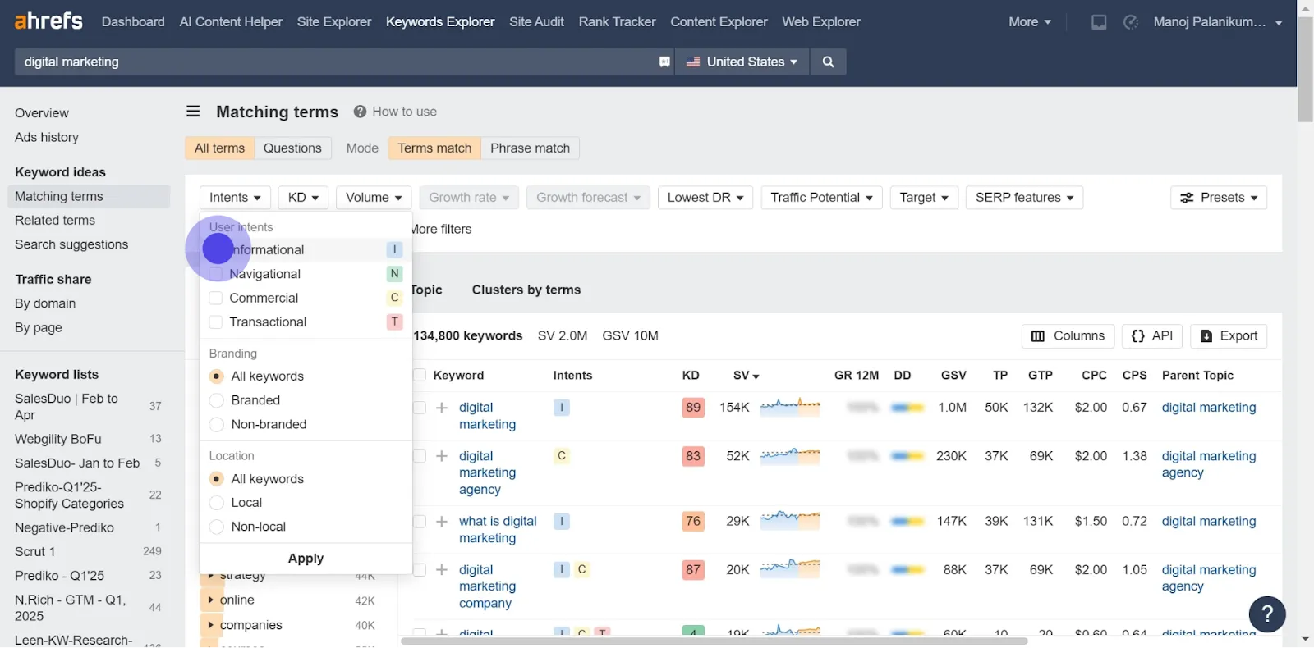This screenshot has height=648, width=1314.
Task: Open Related terms in sidebar
Action: coord(55,221)
